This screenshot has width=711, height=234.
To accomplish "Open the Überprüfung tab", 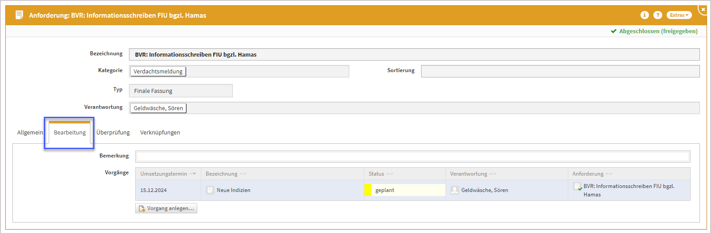I will click(113, 133).
